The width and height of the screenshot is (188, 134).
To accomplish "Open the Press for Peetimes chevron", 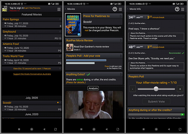I will [x=121, y=16].
